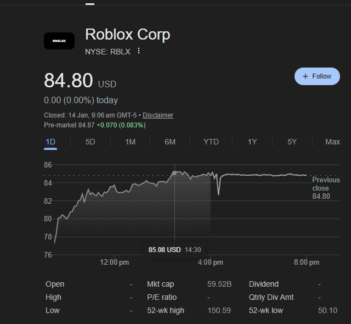Click the 52-wk low label
Image resolution: width=351 pixels, height=324 pixels.
pos(266,310)
